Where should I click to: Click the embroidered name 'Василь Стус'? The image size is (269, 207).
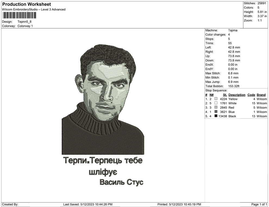(x=121, y=182)
